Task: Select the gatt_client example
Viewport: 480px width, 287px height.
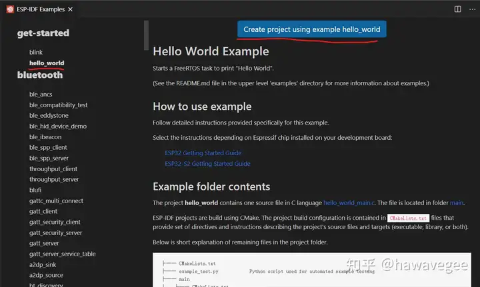Action: click(43, 211)
